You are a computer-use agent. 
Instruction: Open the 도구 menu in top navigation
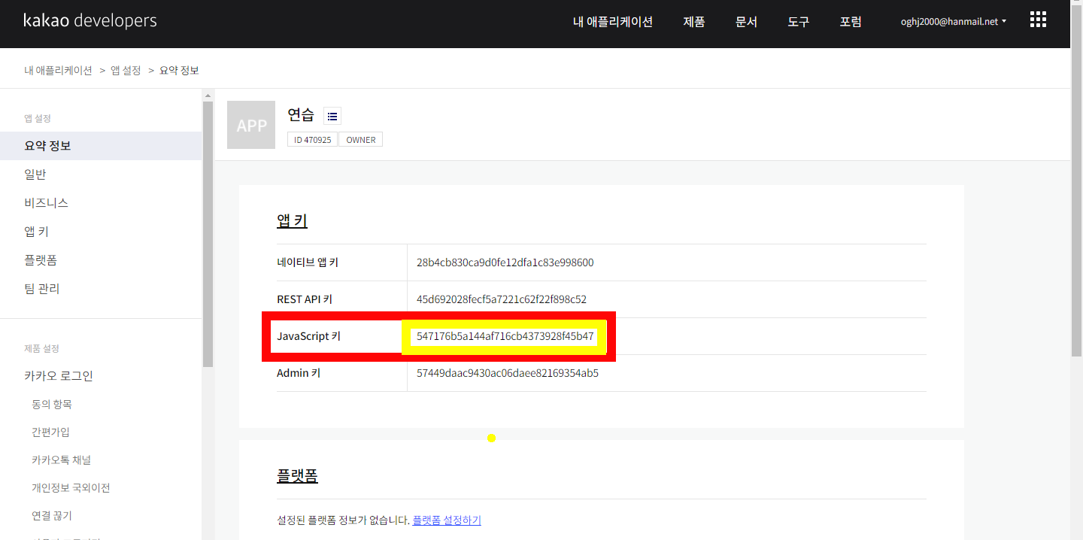click(x=797, y=22)
